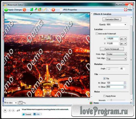Viewport: 136px width, 119px height.
Task: Click the Apply Changes green checkmark
Action: pos(6,10)
